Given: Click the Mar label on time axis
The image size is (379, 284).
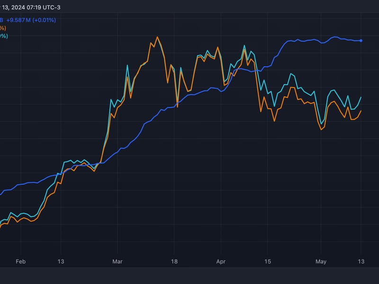Looking at the screenshot, I should (x=117, y=261).
